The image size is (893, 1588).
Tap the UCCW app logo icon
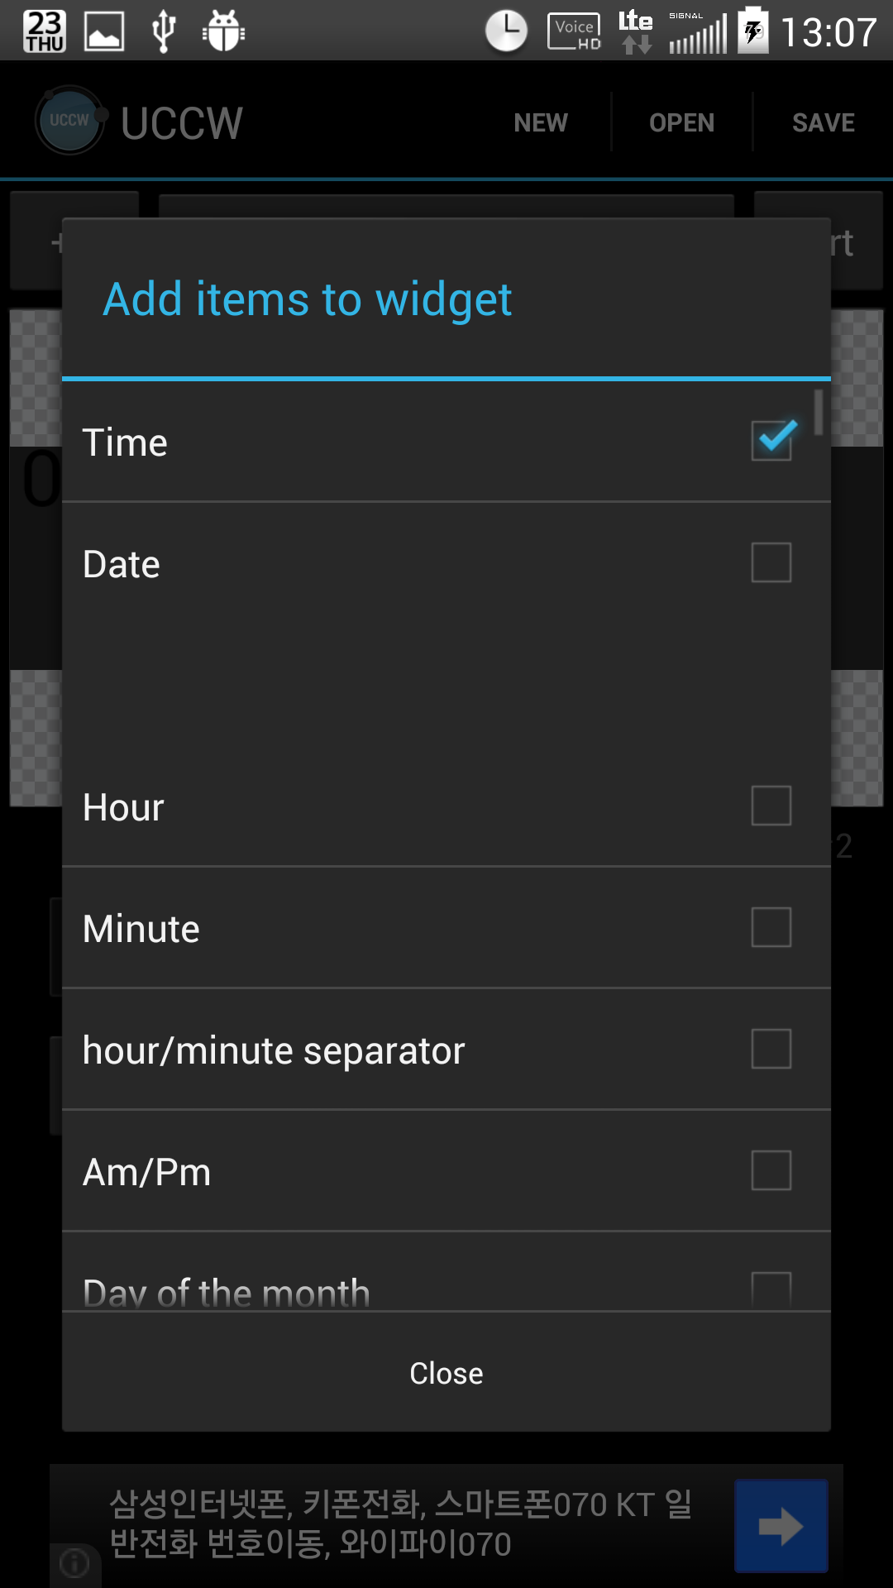point(69,121)
